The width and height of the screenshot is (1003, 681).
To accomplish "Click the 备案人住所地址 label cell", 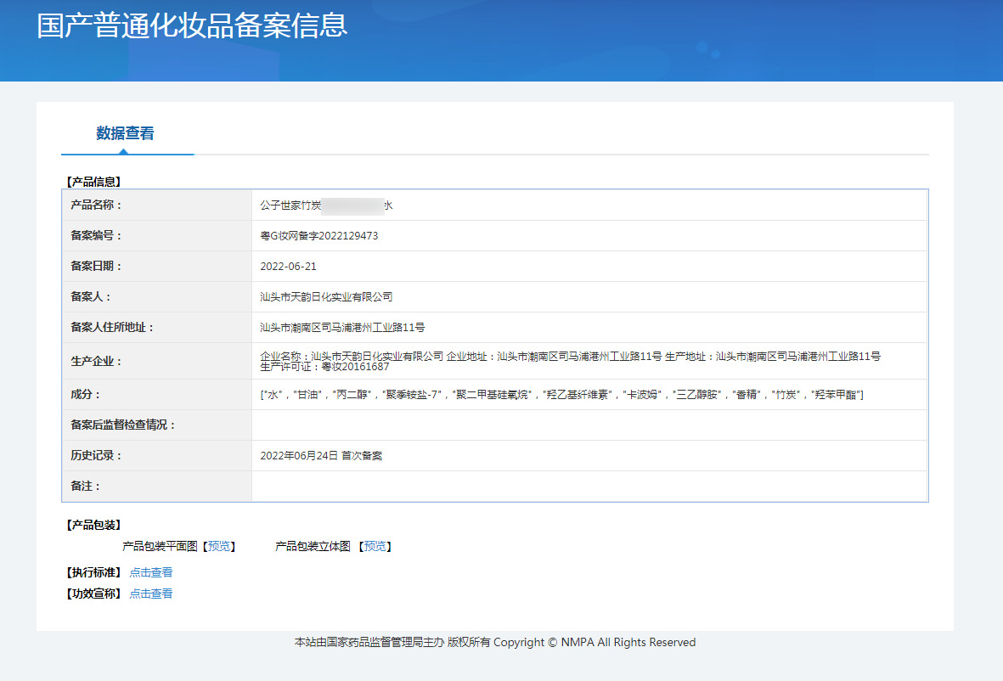I will [157, 328].
